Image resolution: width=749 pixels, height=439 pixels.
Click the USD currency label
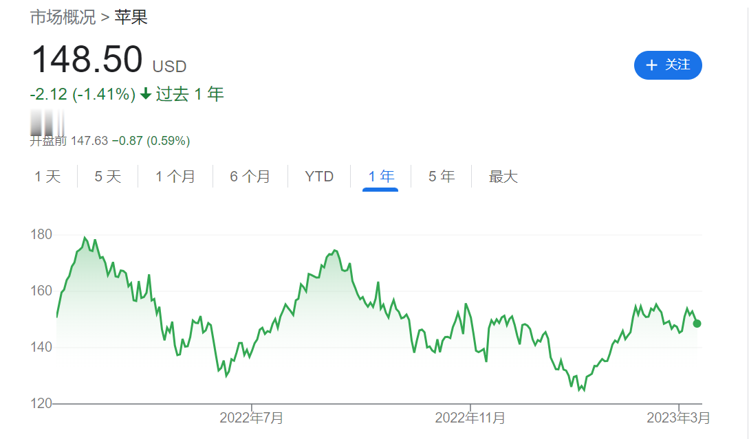(x=170, y=67)
